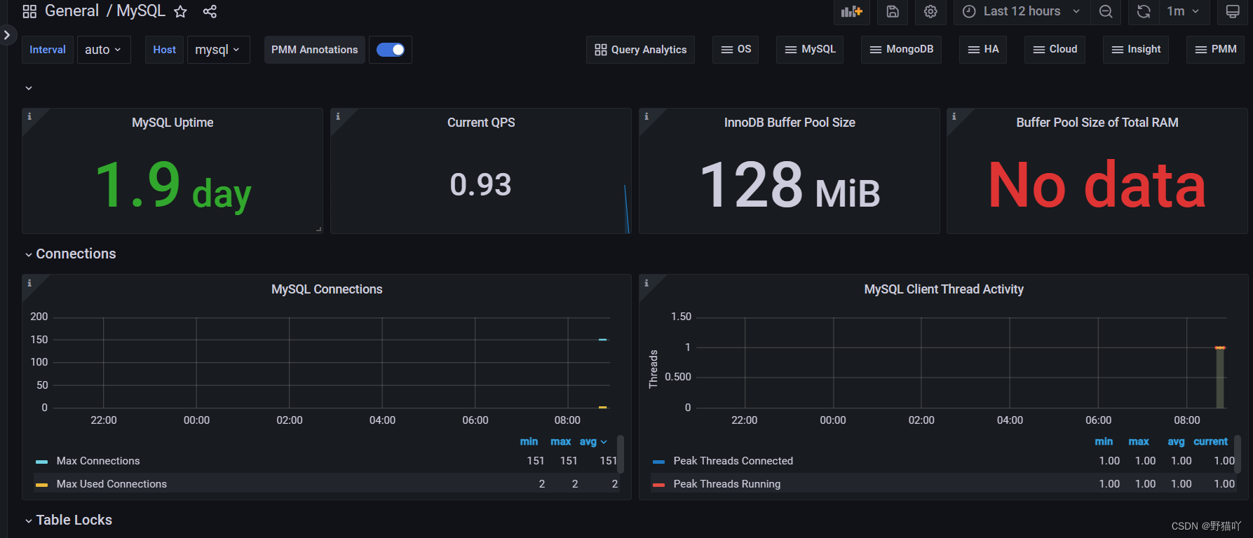The width and height of the screenshot is (1253, 538).
Task: Show info for Buffer Pool Size of Total RAM
Action: coord(954,116)
